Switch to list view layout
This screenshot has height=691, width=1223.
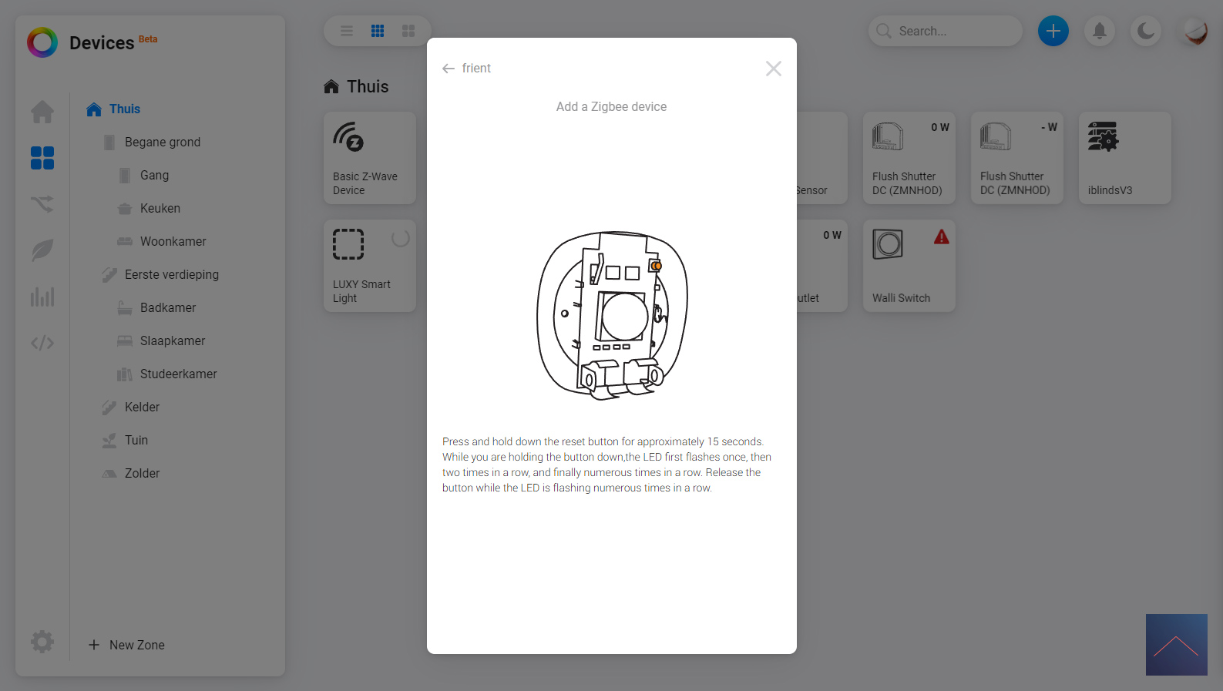pyautogui.click(x=347, y=31)
